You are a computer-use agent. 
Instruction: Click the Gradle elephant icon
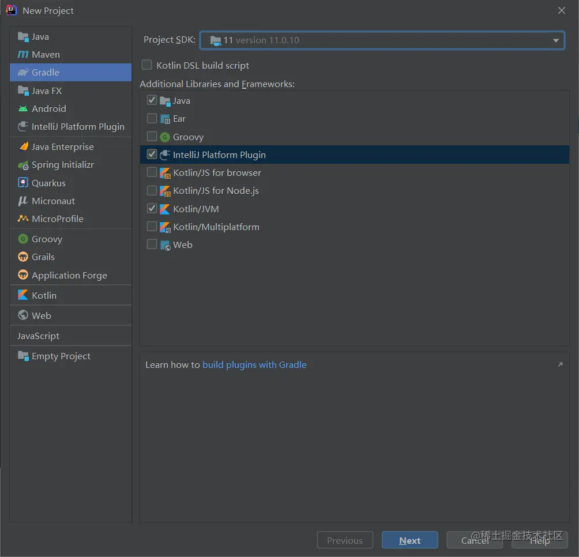[x=23, y=72]
